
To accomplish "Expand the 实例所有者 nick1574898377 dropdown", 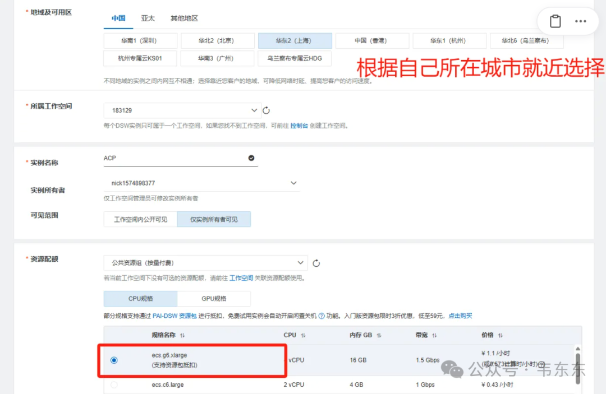I will click(201, 183).
